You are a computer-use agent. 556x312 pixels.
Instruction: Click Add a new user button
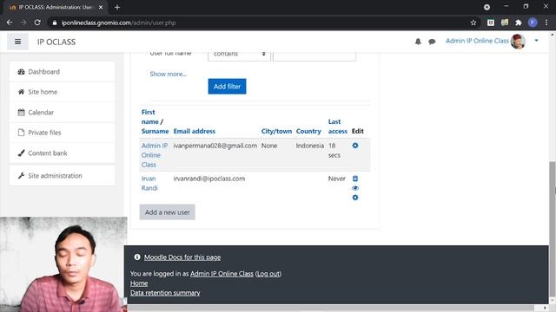(x=167, y=212)
